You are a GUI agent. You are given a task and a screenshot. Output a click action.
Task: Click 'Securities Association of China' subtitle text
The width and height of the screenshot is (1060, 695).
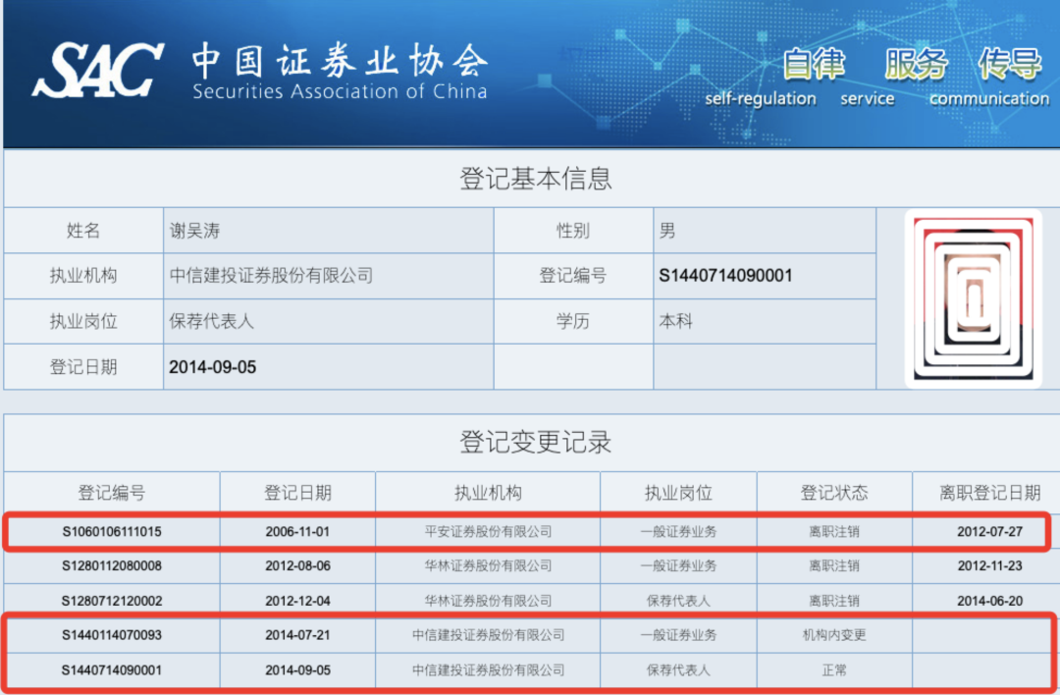coord(340,91)
